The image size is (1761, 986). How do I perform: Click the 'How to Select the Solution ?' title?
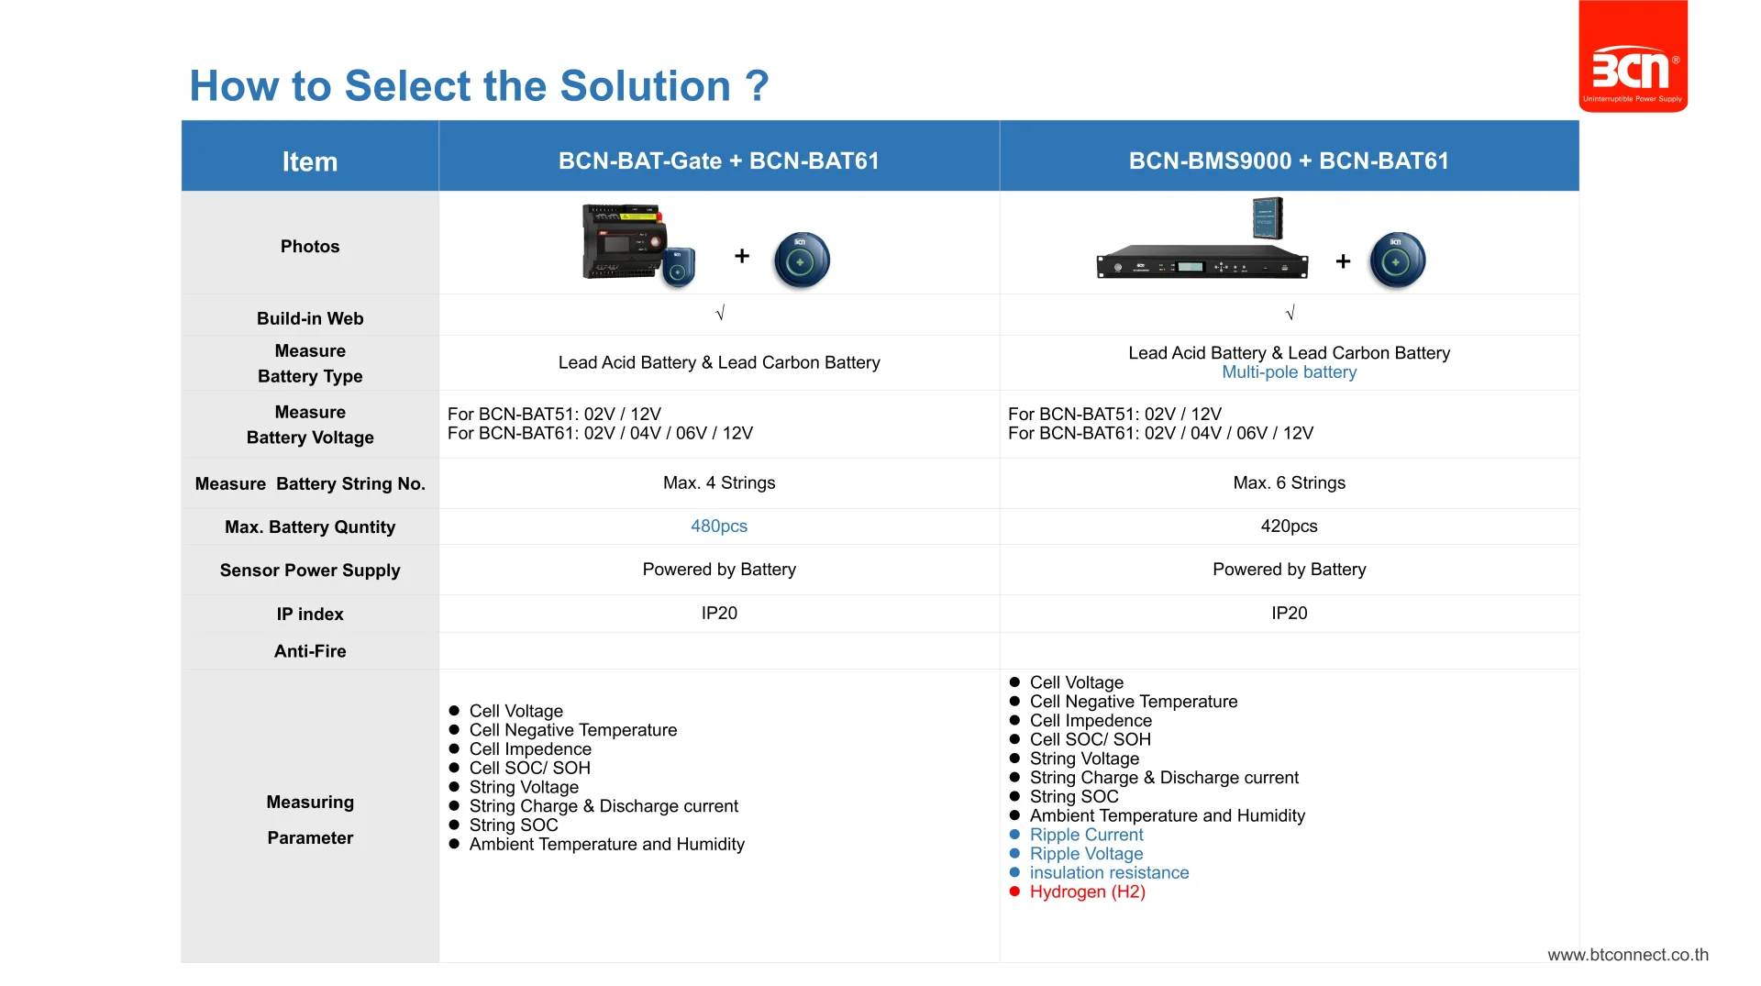(479, 86)
